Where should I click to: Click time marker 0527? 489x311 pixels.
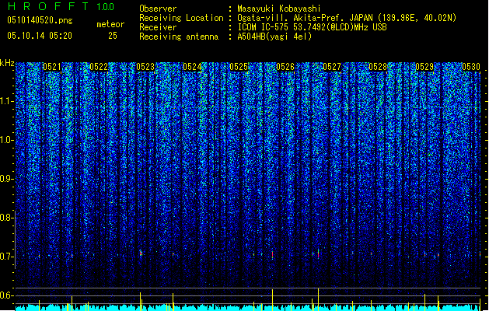coord(332,67)
